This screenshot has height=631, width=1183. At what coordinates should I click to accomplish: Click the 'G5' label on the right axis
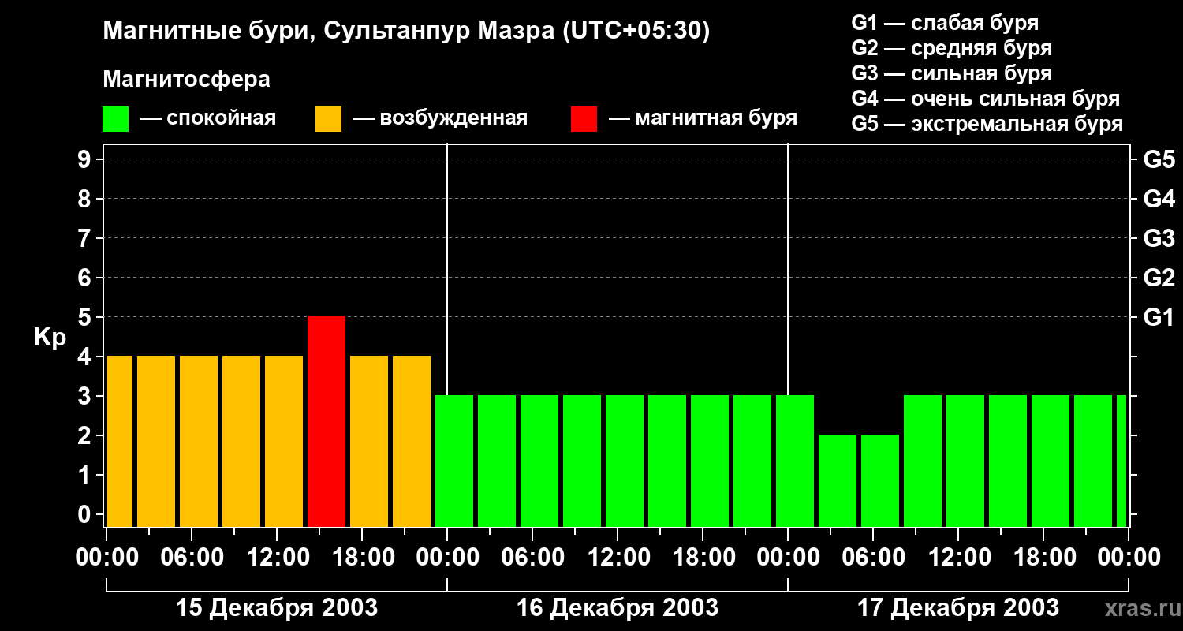click(x=1159, y=159)
